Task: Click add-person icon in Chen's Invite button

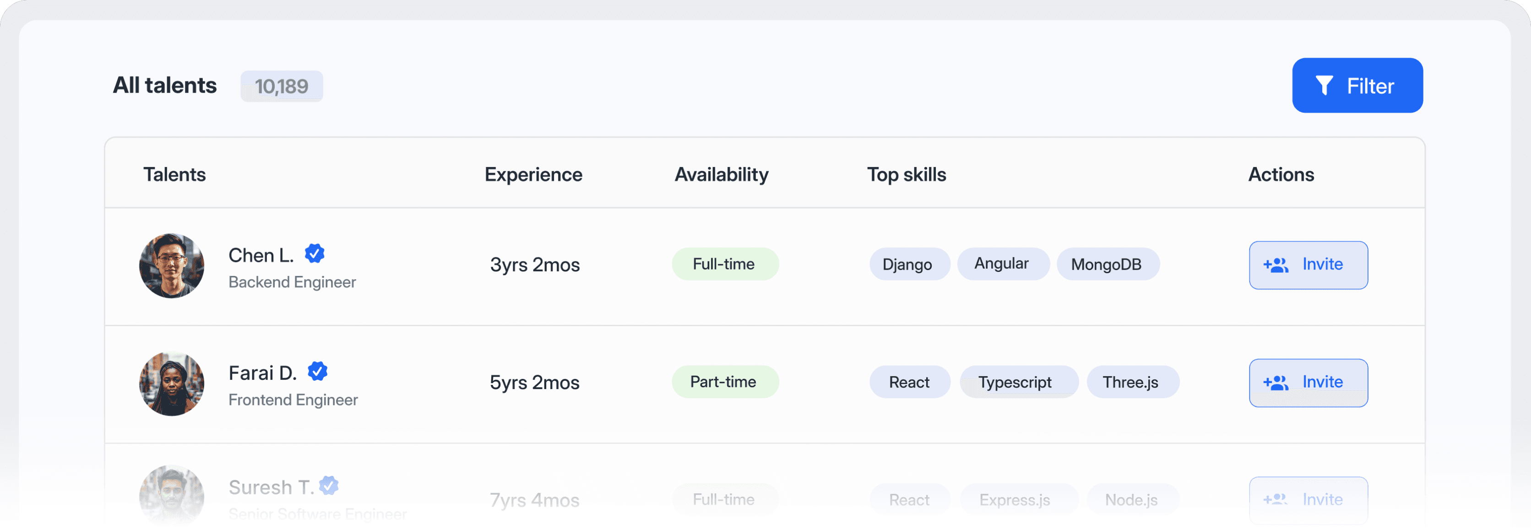Action: 1276,265
